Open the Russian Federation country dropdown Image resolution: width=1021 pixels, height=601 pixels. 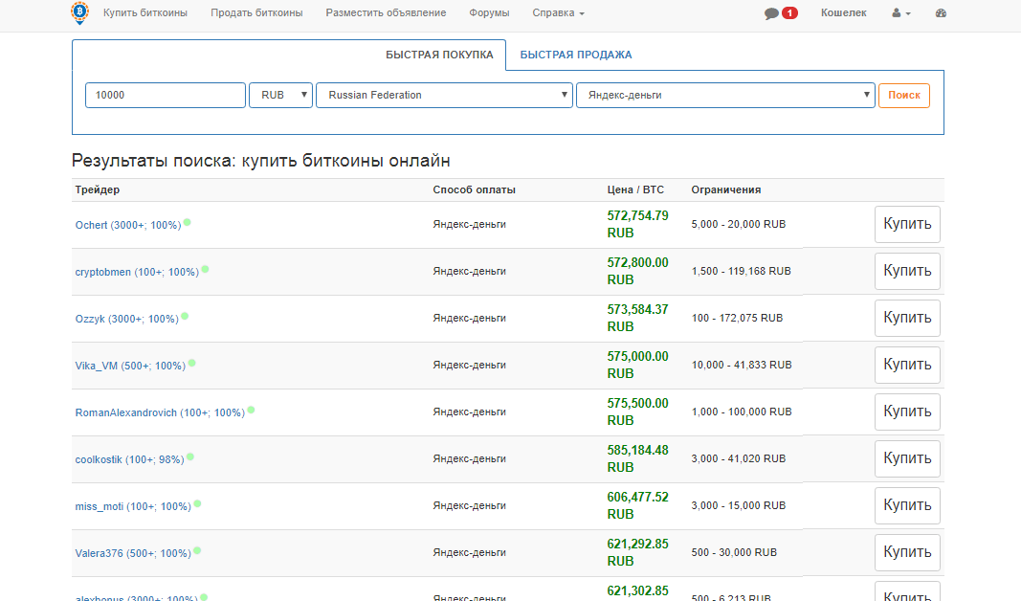(x=444, y=96)
